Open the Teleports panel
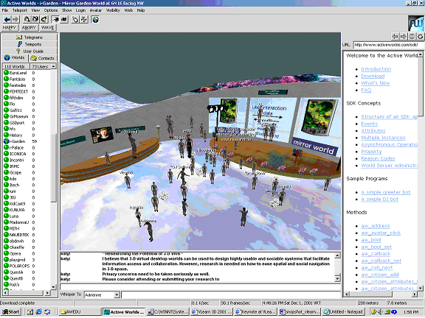This screenshot has width=425, height=318. 30,44
